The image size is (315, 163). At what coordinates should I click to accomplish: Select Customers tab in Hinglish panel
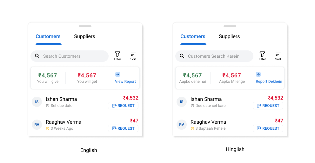[193, 36]
